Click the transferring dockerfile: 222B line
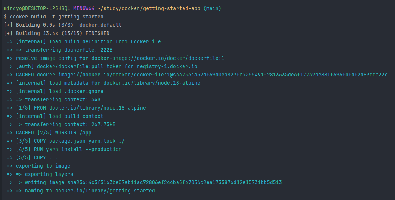The width and height of the screenshot is (395, 200). (x=60, y=50)
